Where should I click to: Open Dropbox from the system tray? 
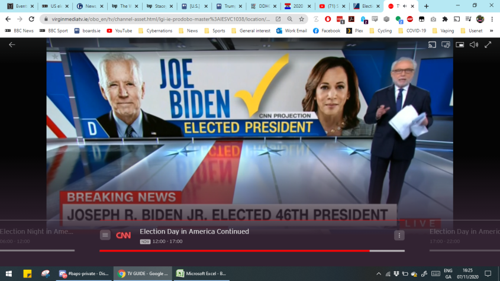click(396, 274)
